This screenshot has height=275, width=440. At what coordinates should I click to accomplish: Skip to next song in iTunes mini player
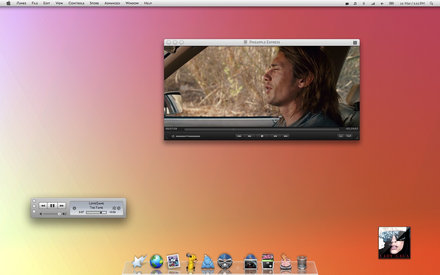[x=62, y=206]
